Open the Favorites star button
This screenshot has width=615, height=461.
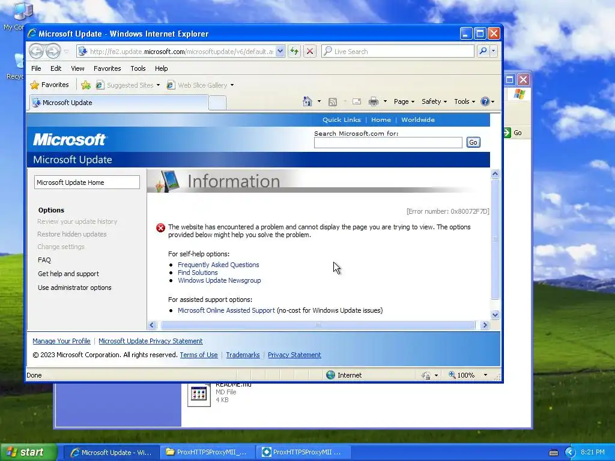pos(49,85)
